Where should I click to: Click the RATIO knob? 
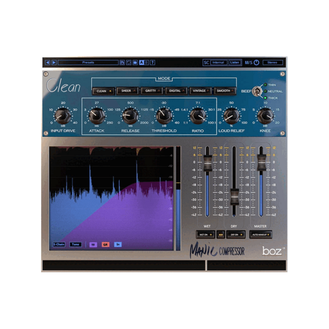click(x=198, y=116)
